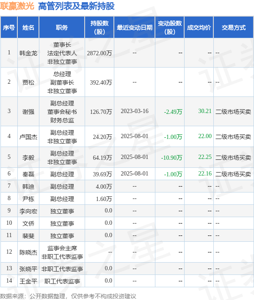Click the name 卢国杰

28,136
